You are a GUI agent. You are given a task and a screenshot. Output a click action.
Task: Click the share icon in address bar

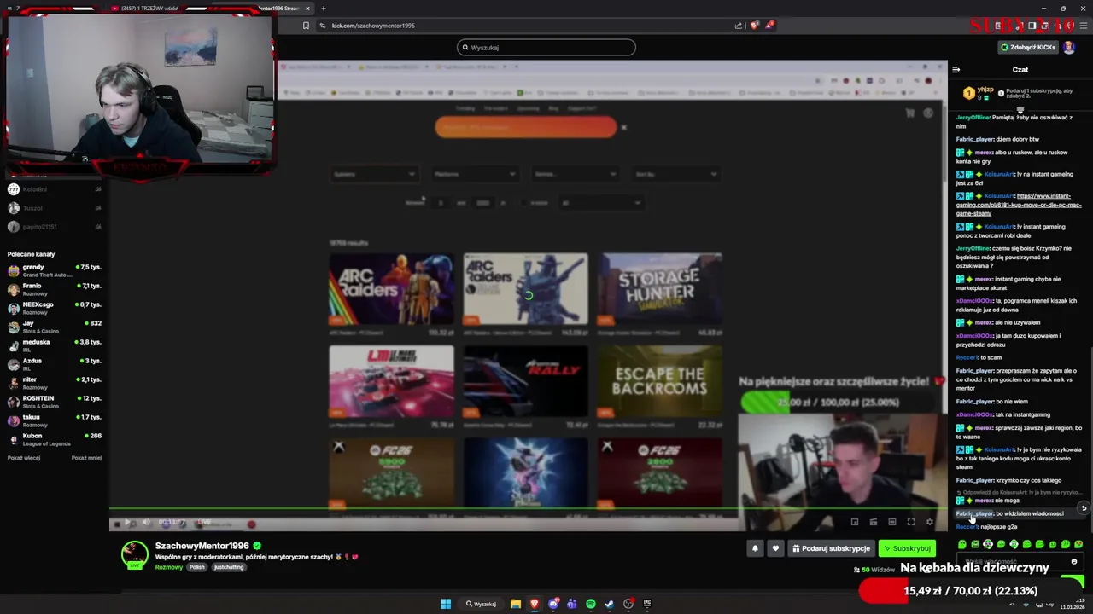739,26
